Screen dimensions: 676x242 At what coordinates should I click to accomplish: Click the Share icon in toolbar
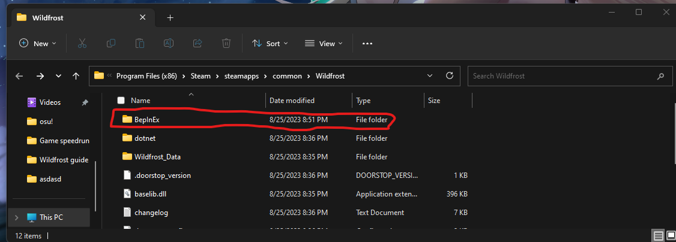coord(198,43)
